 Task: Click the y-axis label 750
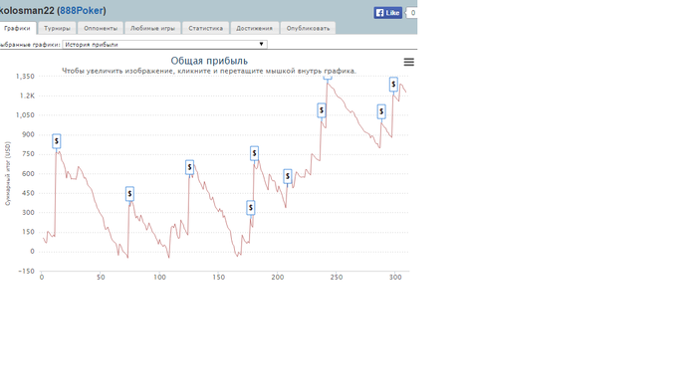coord(28,154)
